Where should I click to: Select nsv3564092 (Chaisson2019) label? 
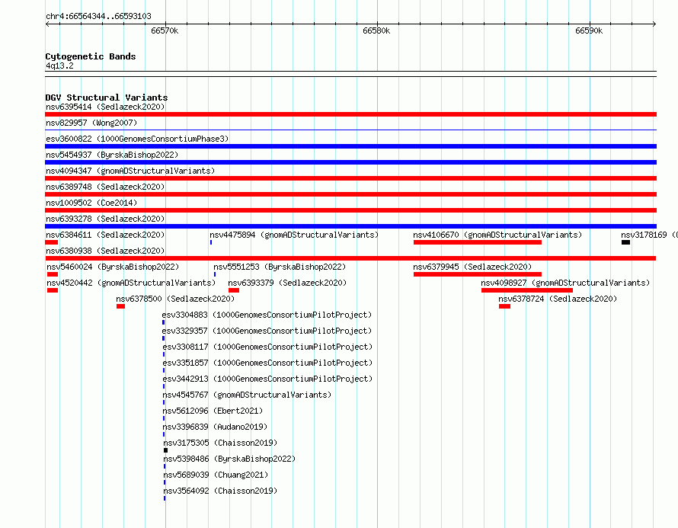pyautogui.click(x=220, y=491)
